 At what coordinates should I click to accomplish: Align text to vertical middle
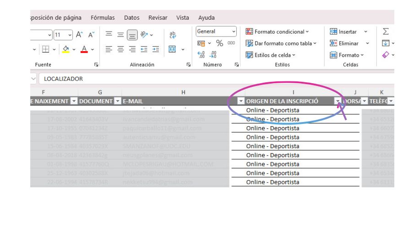[x=120, y=35]
